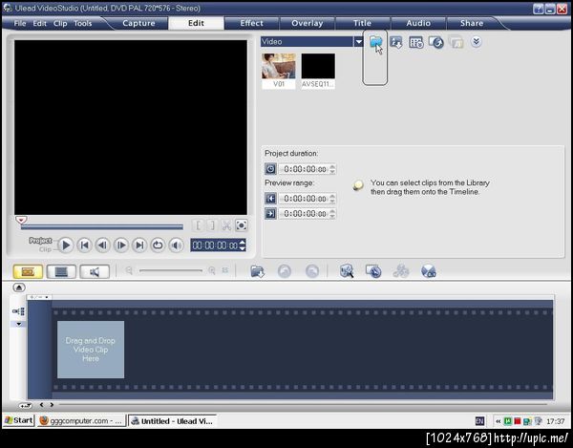Jump to the End position
Screen dimensions: 573x448
coord(139,245)
